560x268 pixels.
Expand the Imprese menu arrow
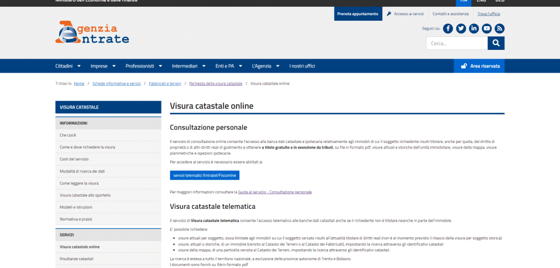pyautogui.click(x=114, y=66)
